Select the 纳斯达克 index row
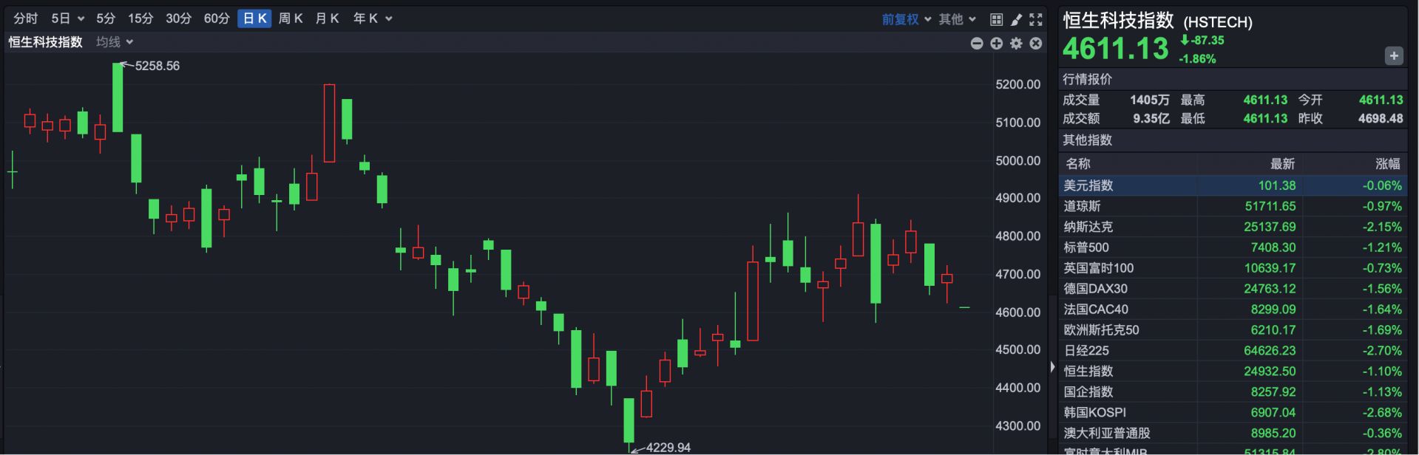This screenshot has width=1419, height=455. (x=1233, y=227)
